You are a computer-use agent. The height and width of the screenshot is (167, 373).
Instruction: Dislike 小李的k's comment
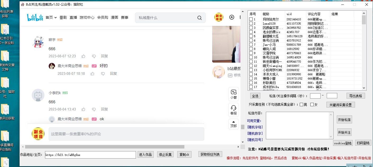pos(94,109)
